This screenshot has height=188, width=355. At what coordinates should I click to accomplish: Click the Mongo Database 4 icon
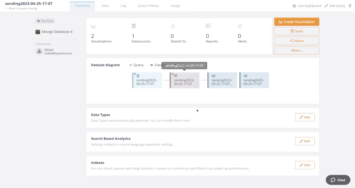pos(38,32)
